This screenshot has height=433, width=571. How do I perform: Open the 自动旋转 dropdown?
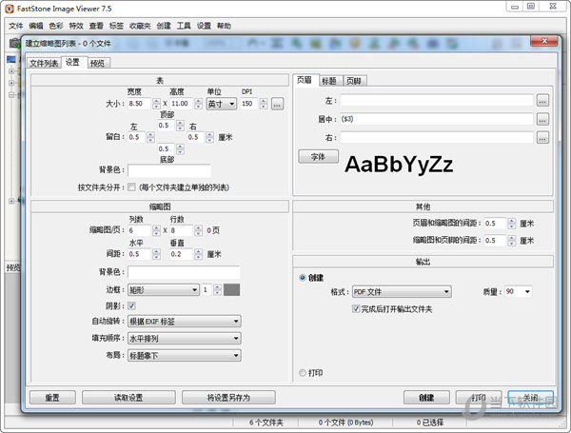coord(185,322)
